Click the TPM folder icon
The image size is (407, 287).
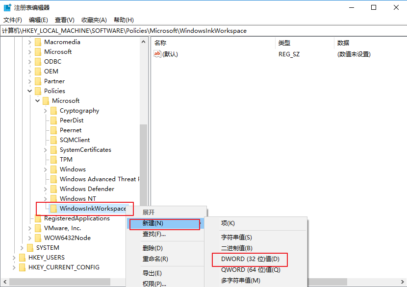tap(54, 160)
